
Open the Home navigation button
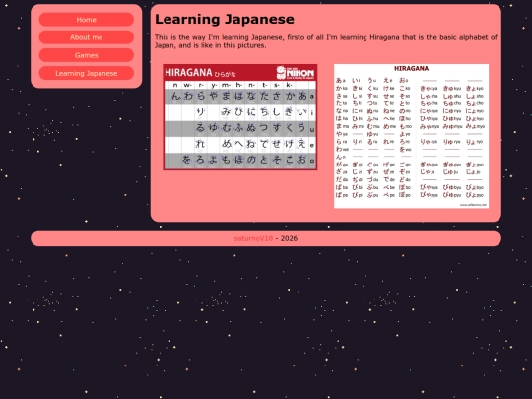coord(86,20)
